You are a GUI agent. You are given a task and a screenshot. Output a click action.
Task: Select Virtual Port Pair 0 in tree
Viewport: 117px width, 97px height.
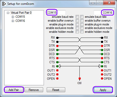click(x=21, y=13)
